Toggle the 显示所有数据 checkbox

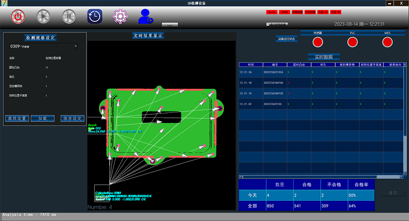[x=268, y=24]
